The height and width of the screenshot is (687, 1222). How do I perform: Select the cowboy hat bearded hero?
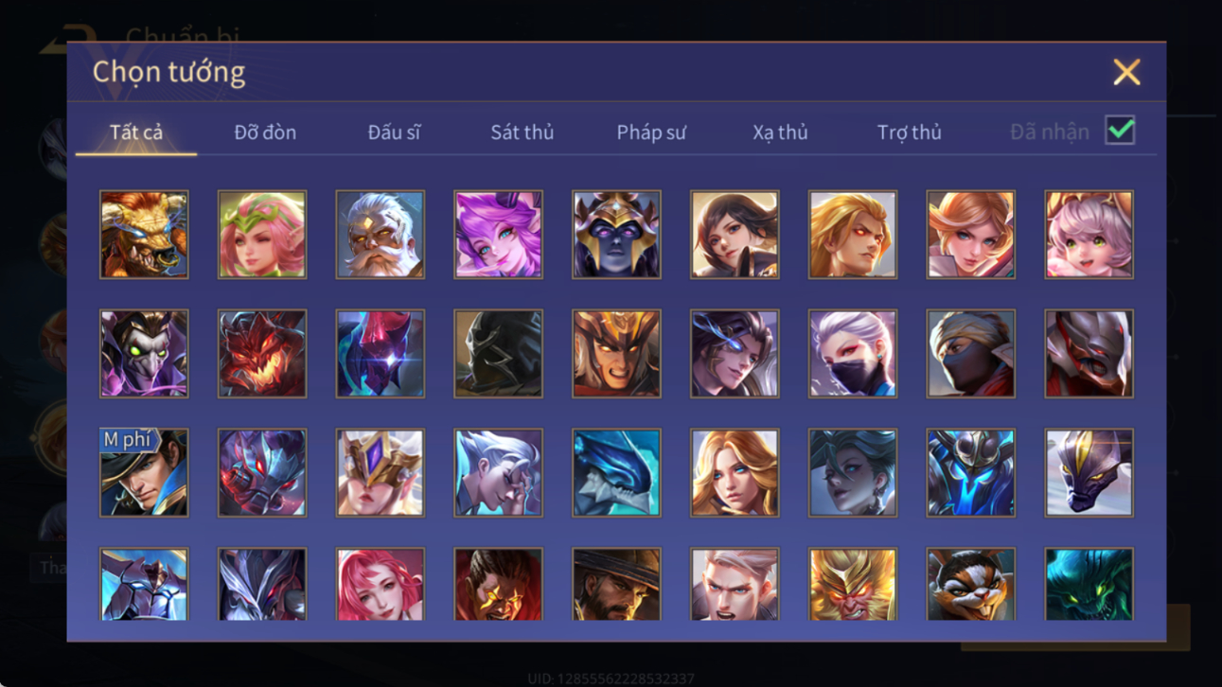point(616,584)
